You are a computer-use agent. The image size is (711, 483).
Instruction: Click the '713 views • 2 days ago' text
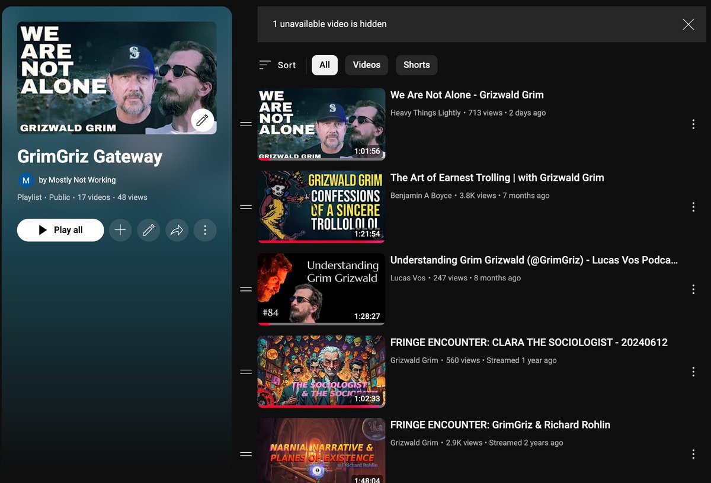coord(507,113)
